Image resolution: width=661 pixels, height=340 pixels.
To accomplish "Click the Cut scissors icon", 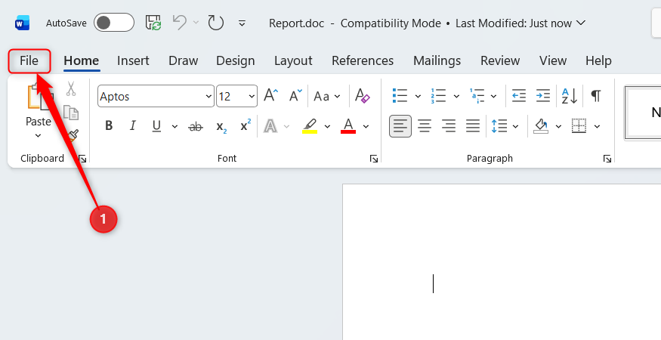I will [71, 88].
